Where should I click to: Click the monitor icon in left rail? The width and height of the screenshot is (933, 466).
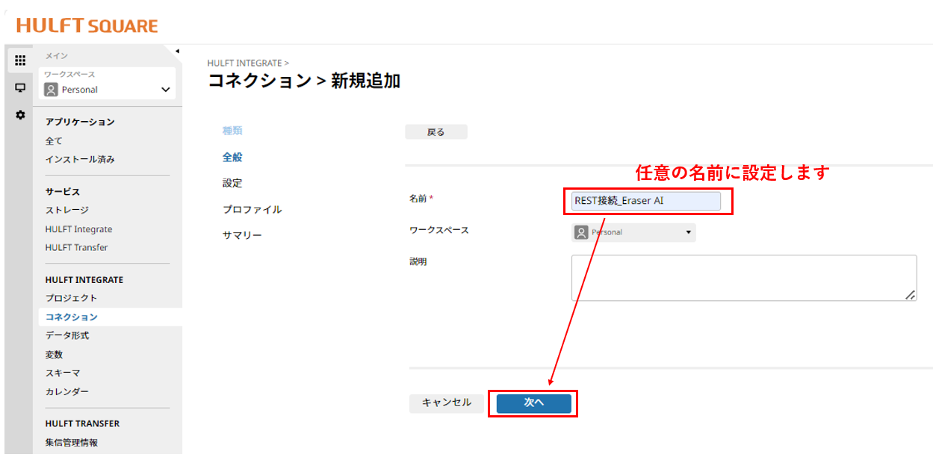tap(20, 88)
